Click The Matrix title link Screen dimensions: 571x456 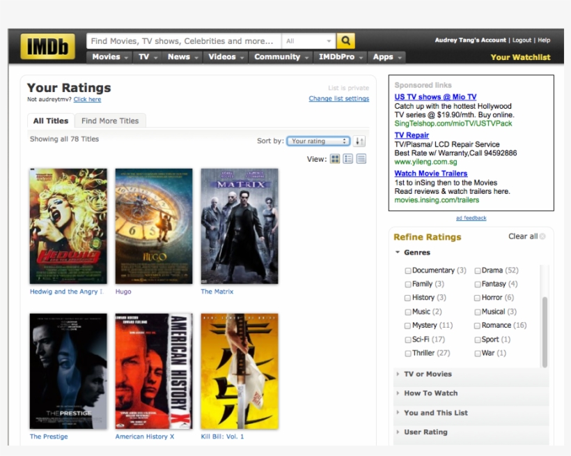tap(217, 291)
